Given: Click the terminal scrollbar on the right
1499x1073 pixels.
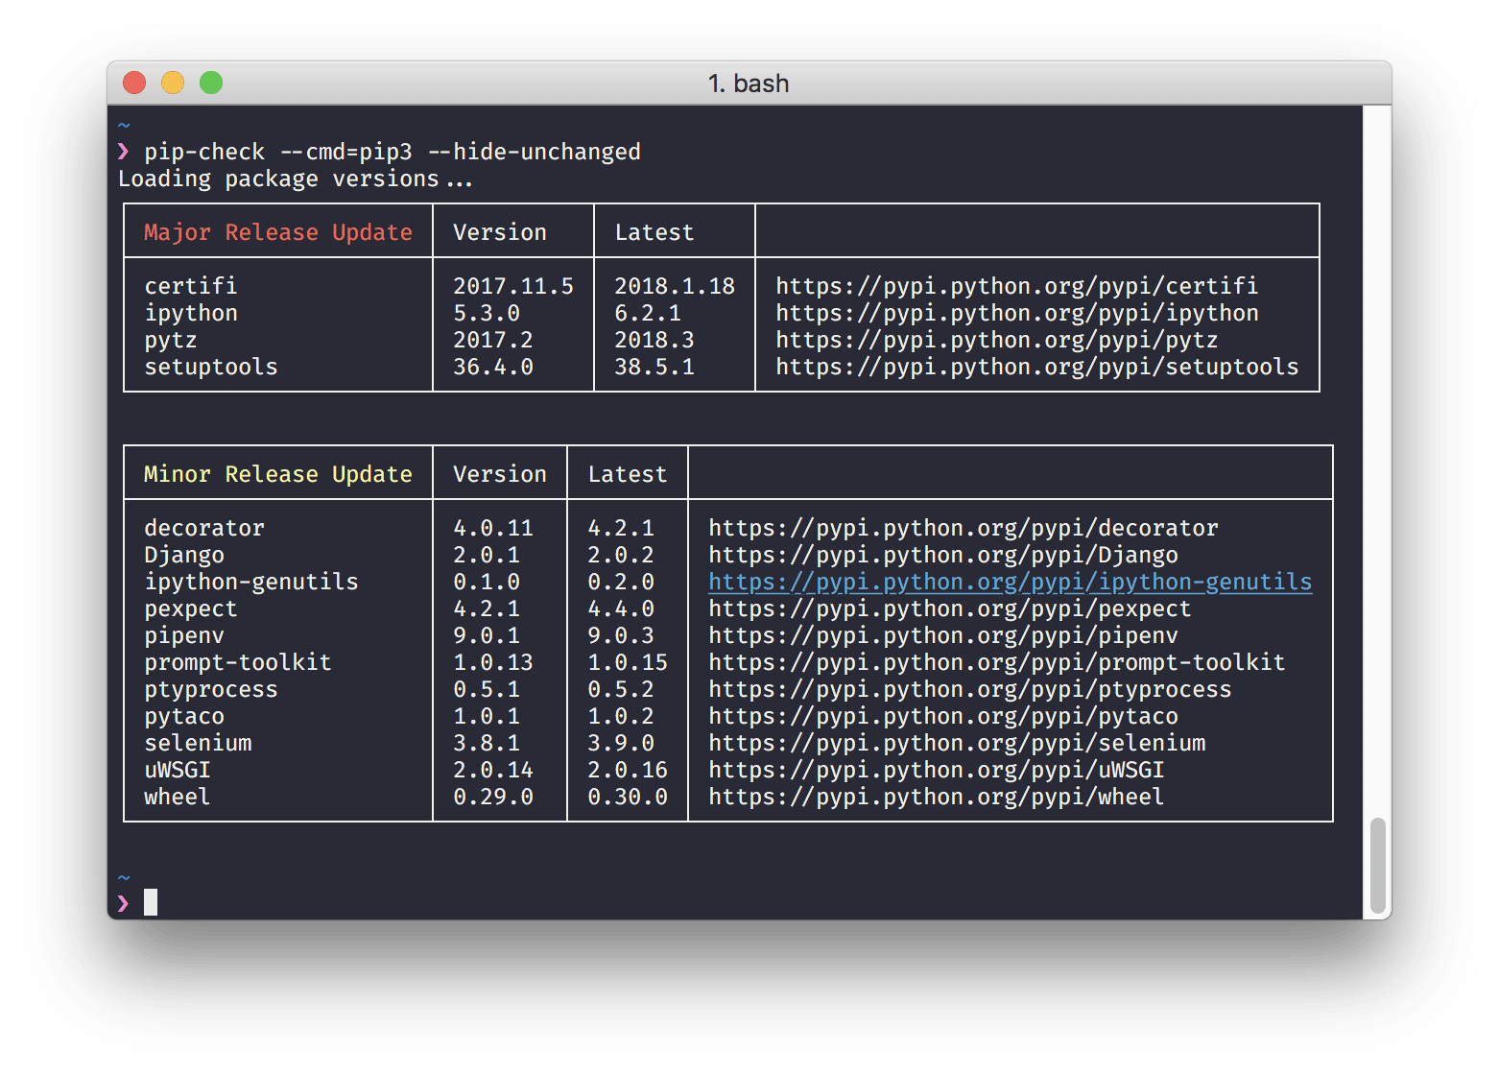Looking at the screenshot, I should pos(1379,863).
